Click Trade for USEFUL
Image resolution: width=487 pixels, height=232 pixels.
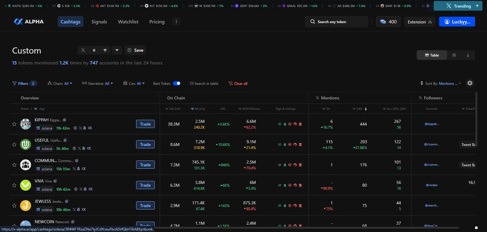(x=145, y=144)
